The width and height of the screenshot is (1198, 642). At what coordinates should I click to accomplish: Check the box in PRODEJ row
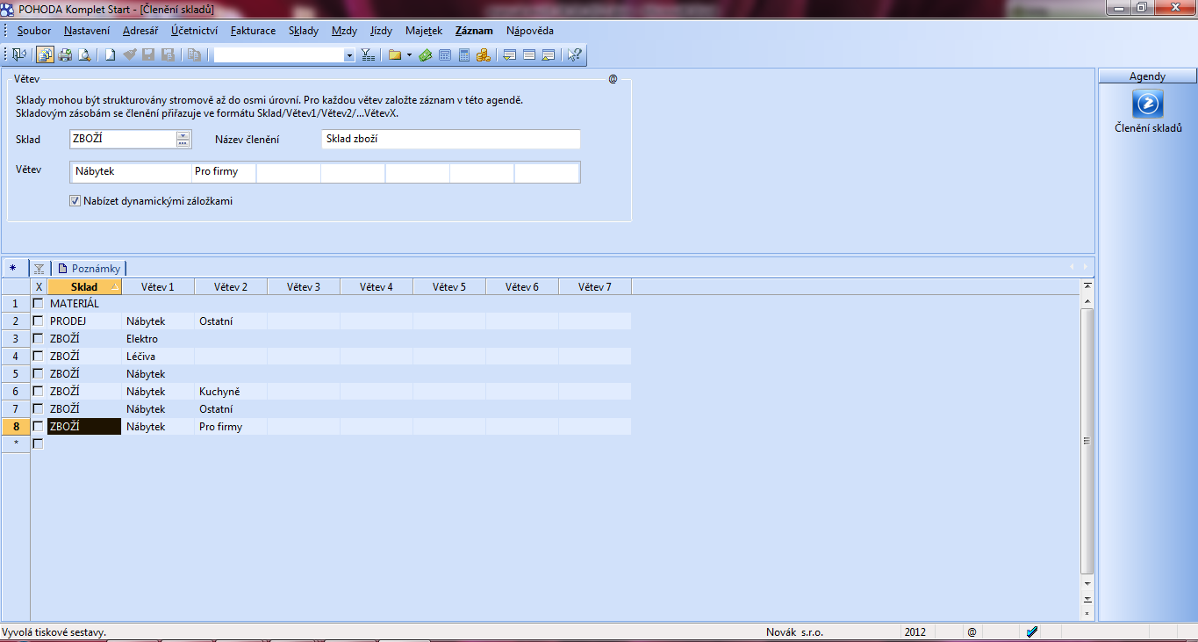click(x=38, y=321)
